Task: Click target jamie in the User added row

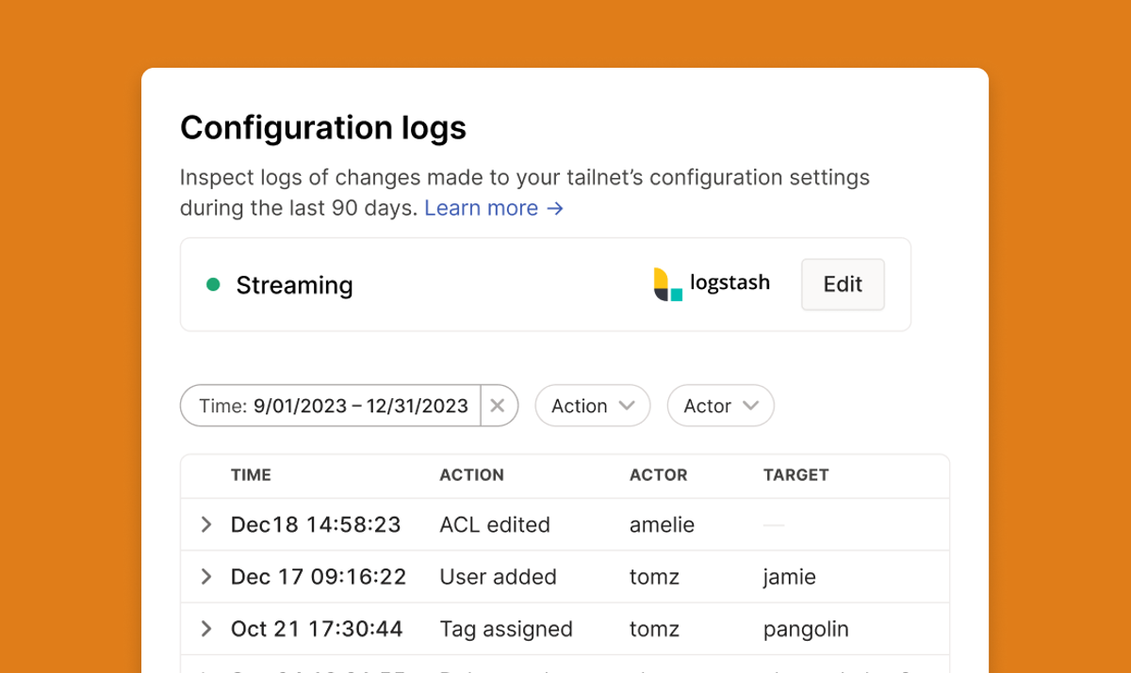Action: tap(790, 577)
